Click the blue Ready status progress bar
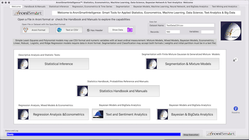Viewport: 249px width, 140px height. tap(94, 135)
